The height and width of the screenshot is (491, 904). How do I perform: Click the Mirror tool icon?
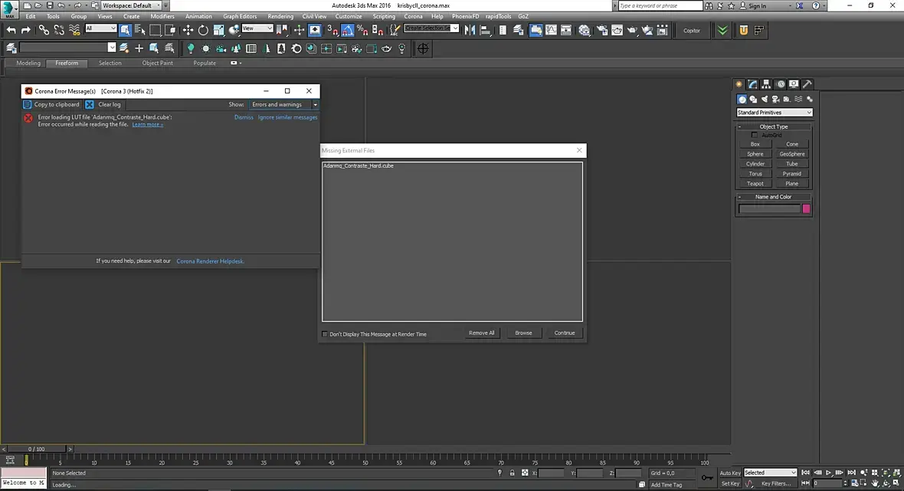tap(470, 30)
